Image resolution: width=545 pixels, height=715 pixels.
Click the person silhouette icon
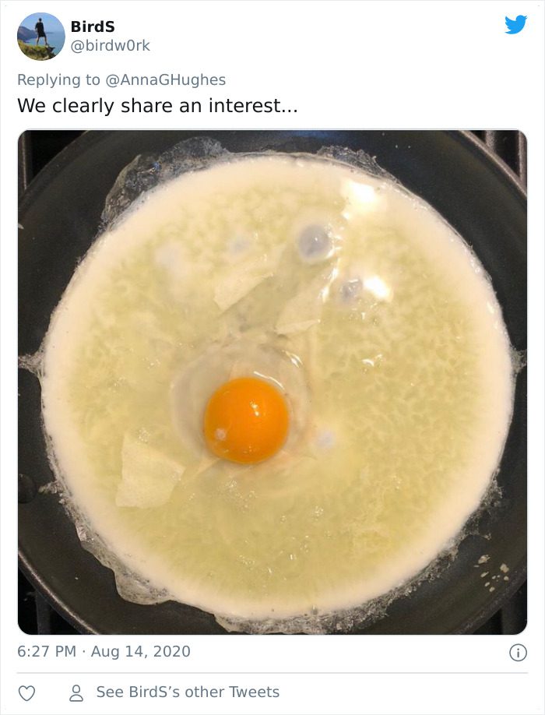coord(76,693)
